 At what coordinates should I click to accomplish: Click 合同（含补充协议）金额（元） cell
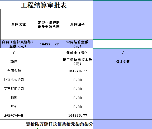coord(19,44)
